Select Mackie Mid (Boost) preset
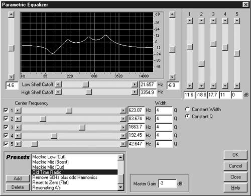Screen dimensions: 251x196 coord(50,162)
